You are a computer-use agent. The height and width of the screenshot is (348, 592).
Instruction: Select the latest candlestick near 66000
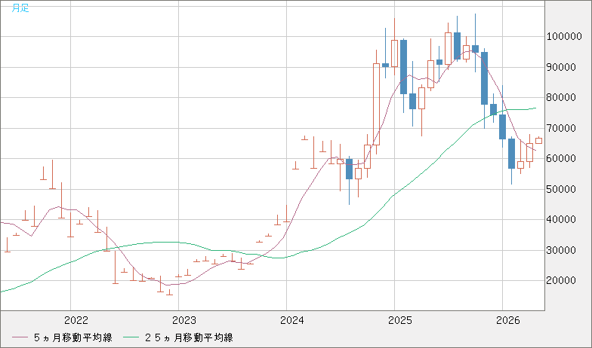[539, 140]
